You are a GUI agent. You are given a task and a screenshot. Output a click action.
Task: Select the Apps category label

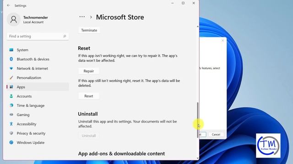tap(21, 87)
